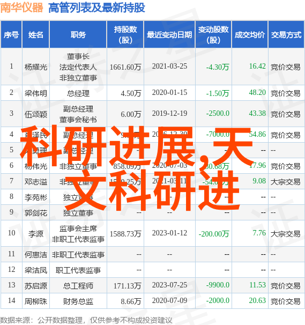
Task: Click the change value -2500.0
Action: point(218,113)
